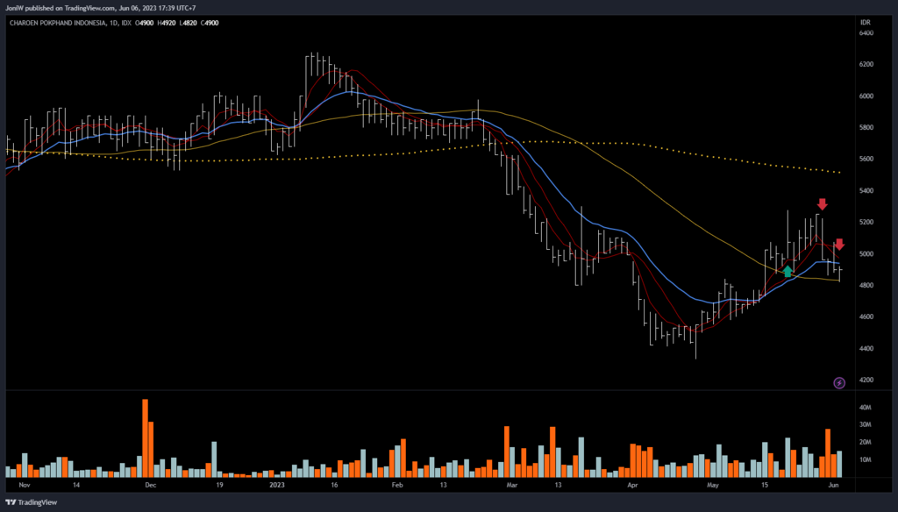Image resolution: width=898 pixels, height=512 pixels.
Task: Click the lower red down arrow near 5000
Action: 839,244
